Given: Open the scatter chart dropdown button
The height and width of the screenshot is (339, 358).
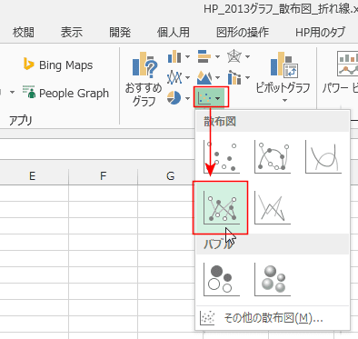Looking at the screenshot, I should (211, 97).
